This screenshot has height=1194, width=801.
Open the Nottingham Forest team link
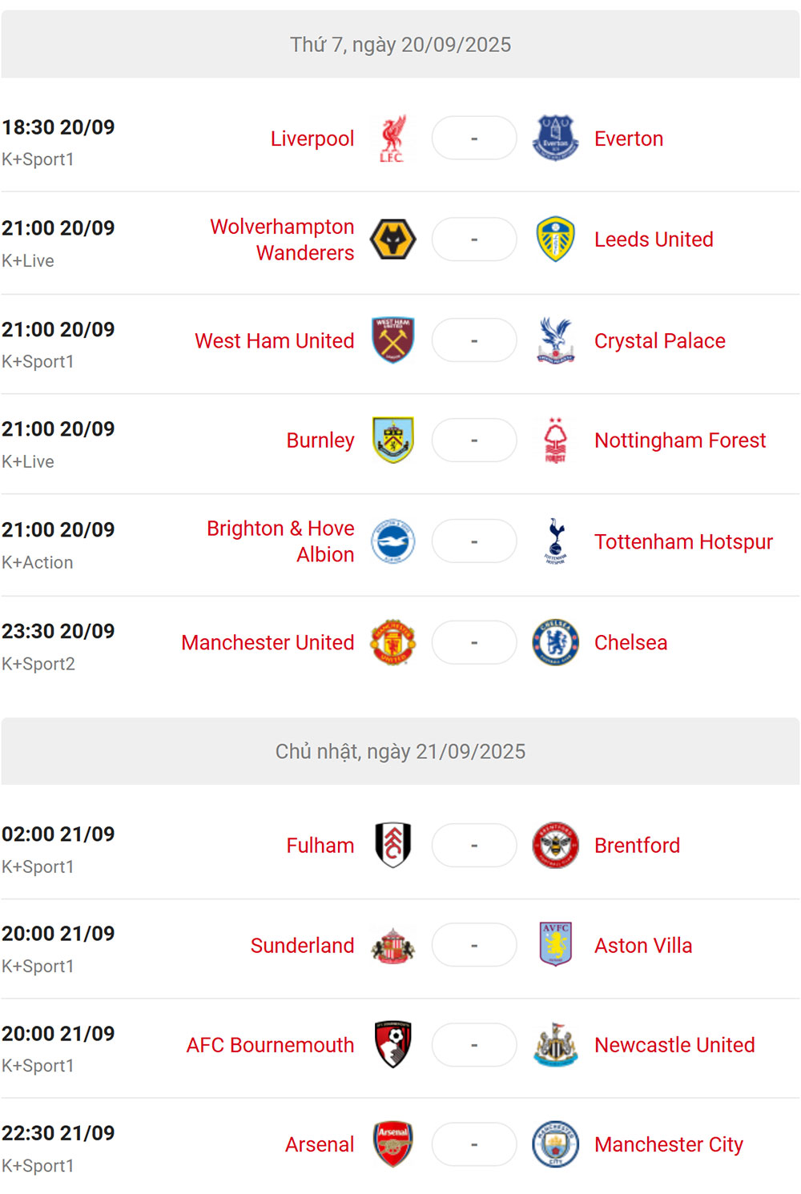pyautogui.click(x=680, y=440)
